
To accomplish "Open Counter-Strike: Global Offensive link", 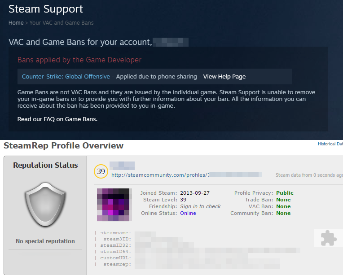I will [x=66, y=77].
